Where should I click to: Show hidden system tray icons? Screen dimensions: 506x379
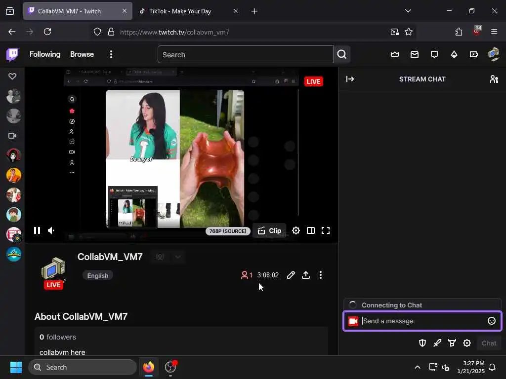click(x=417, y=367)
